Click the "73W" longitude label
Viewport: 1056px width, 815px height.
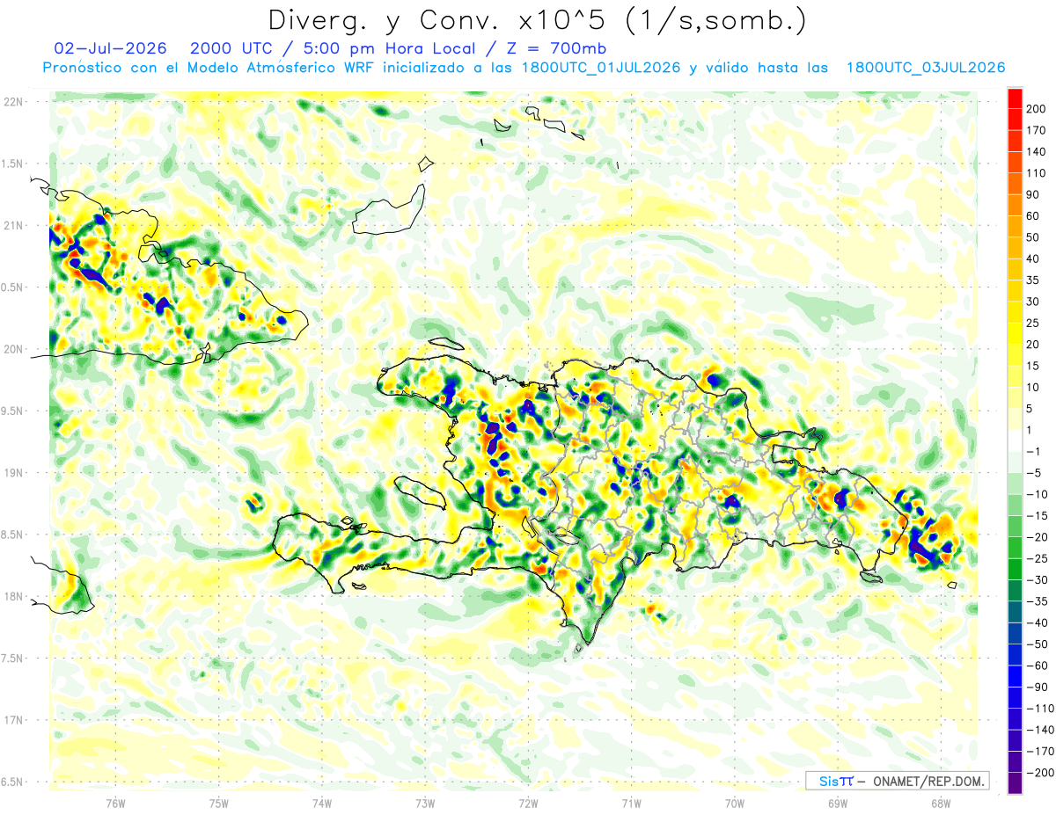coord(425,804)
